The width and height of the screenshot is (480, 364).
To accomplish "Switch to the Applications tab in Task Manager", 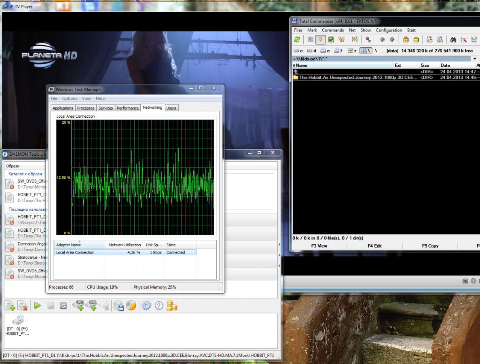I will coord(63,108).
